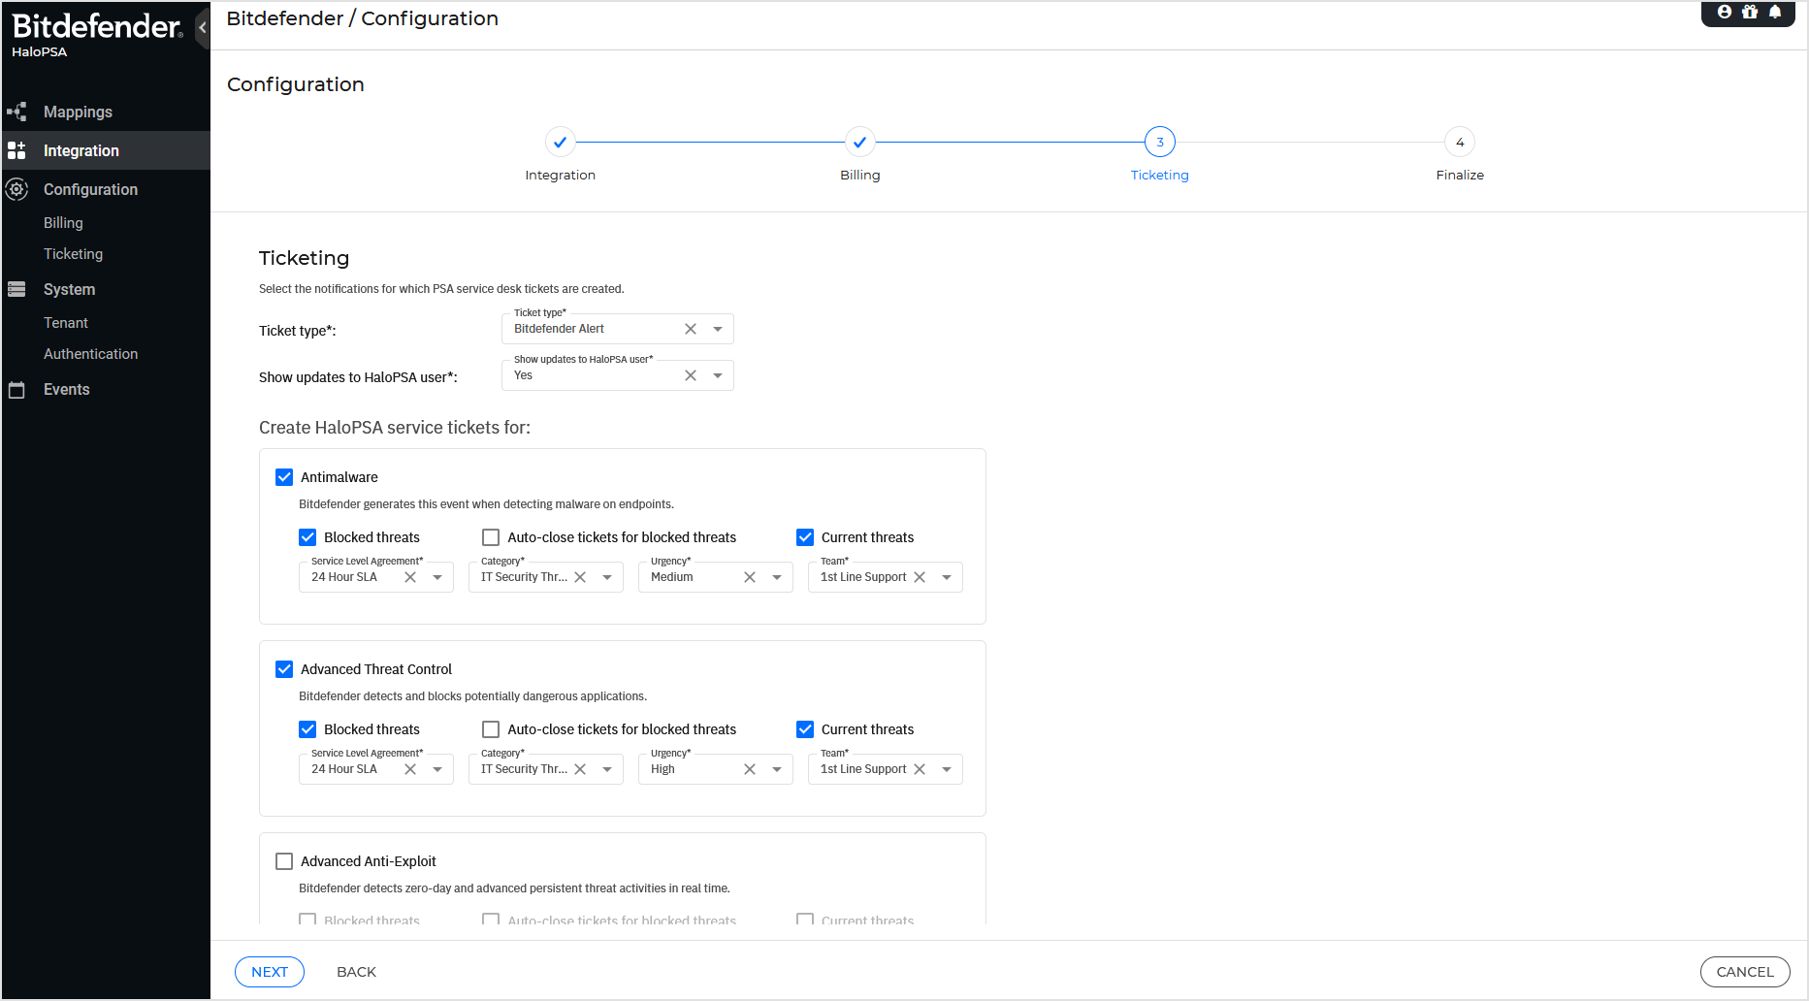This screenshot has width=1809, height=1001.
Task: Open the user account icon
Action: tap(1725, 12)
